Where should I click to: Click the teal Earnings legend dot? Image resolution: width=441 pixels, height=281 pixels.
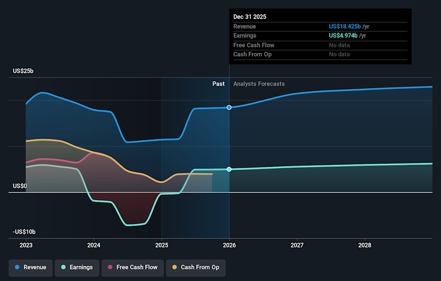pyautogui.click(x=63, y=267)
